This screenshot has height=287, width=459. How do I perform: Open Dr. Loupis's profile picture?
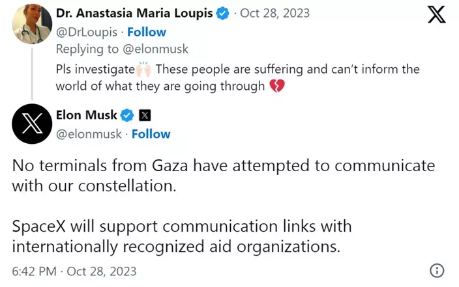click(32, 24)
